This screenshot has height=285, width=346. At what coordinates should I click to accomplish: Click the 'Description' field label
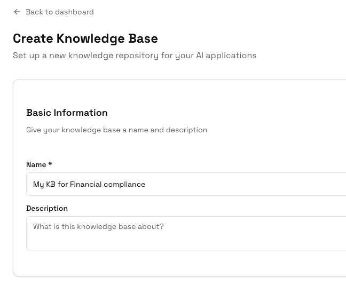[47, 208]
